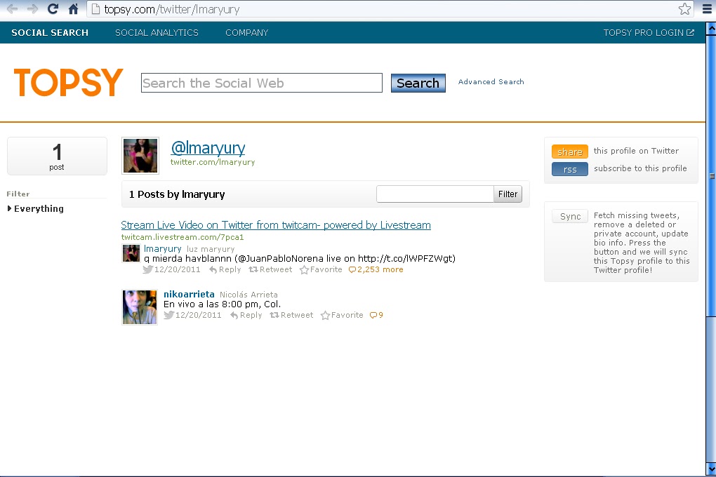This screenshot has height=477, width=716.
Task: Click lmaryury's large profile picture
Action: tap(140, 156)
